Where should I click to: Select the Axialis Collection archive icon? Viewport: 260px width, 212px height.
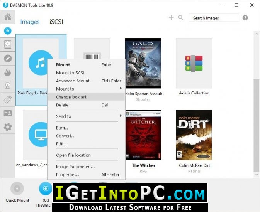(x=194, y=63)
